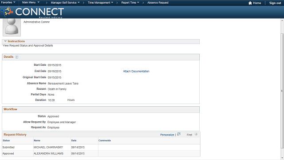
Task: Click the Employee and Manager value
Action: pyautogui.click(x=62, y=122)
